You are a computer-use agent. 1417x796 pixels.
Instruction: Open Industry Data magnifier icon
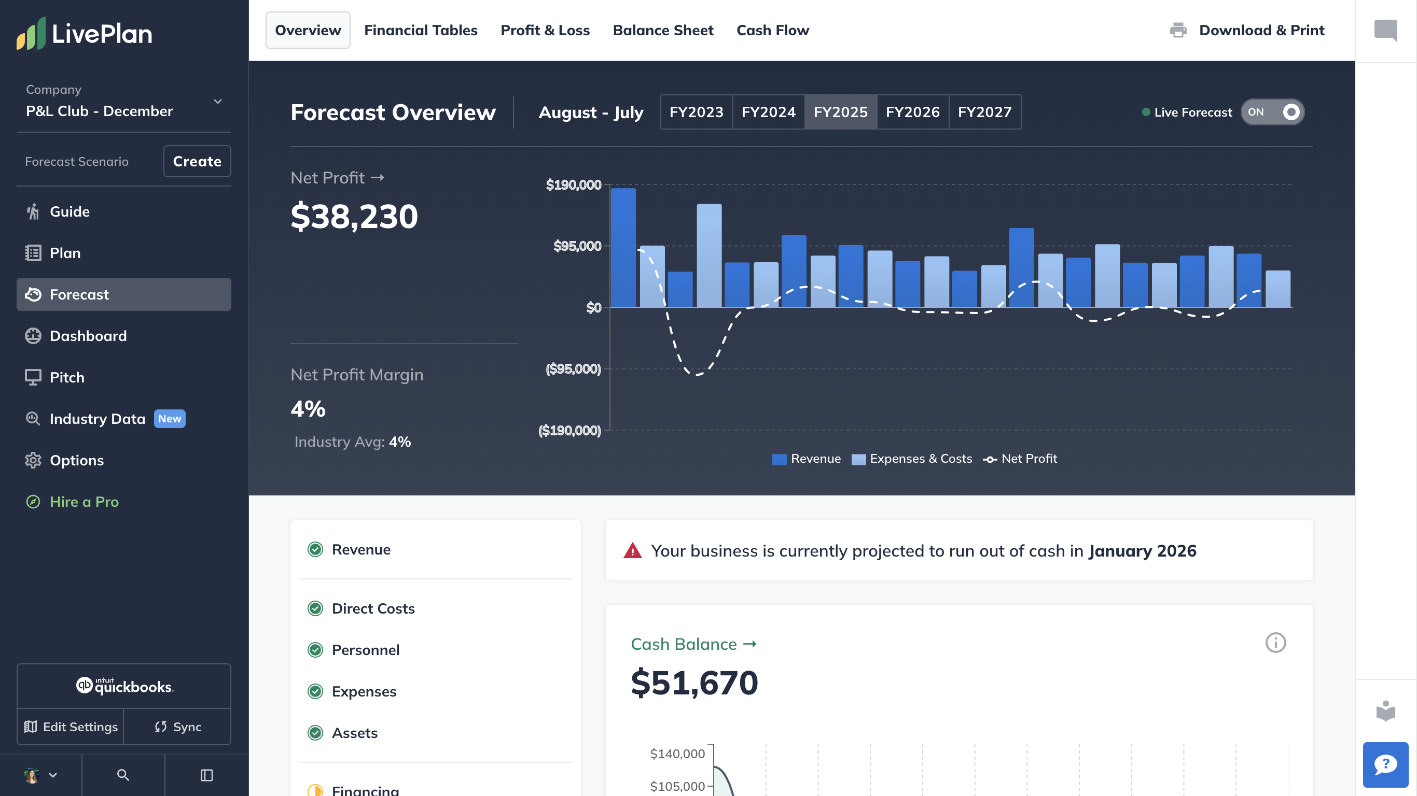coord(33,419)
